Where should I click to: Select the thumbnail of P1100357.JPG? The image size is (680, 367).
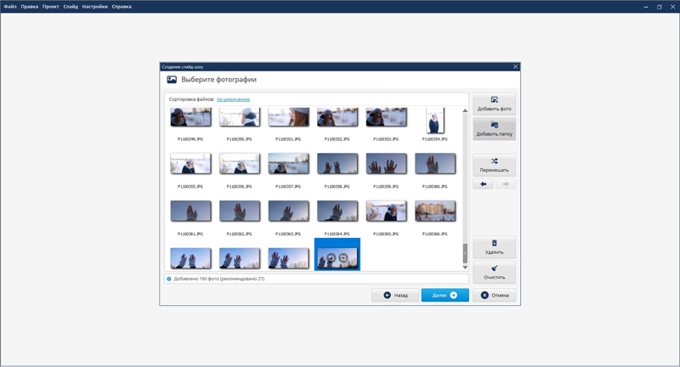click(288, 163)
